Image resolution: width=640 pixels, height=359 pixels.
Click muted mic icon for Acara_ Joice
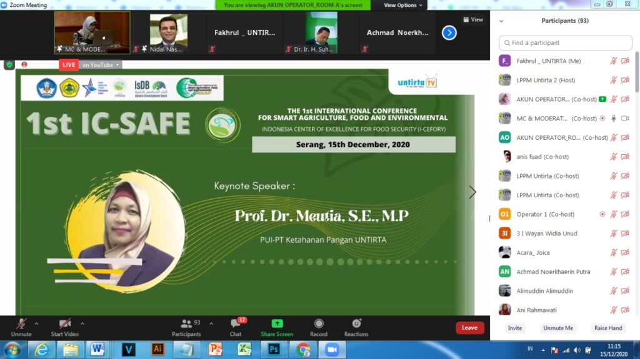coord(614,252)
